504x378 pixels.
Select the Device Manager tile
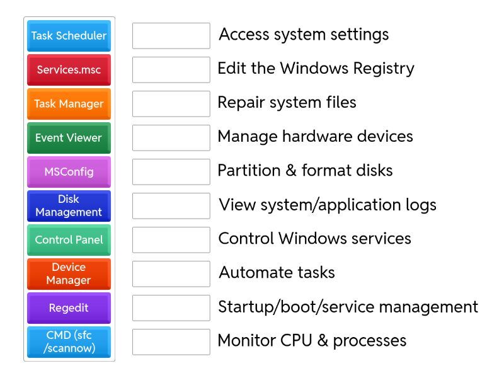(x=69, y=274)
